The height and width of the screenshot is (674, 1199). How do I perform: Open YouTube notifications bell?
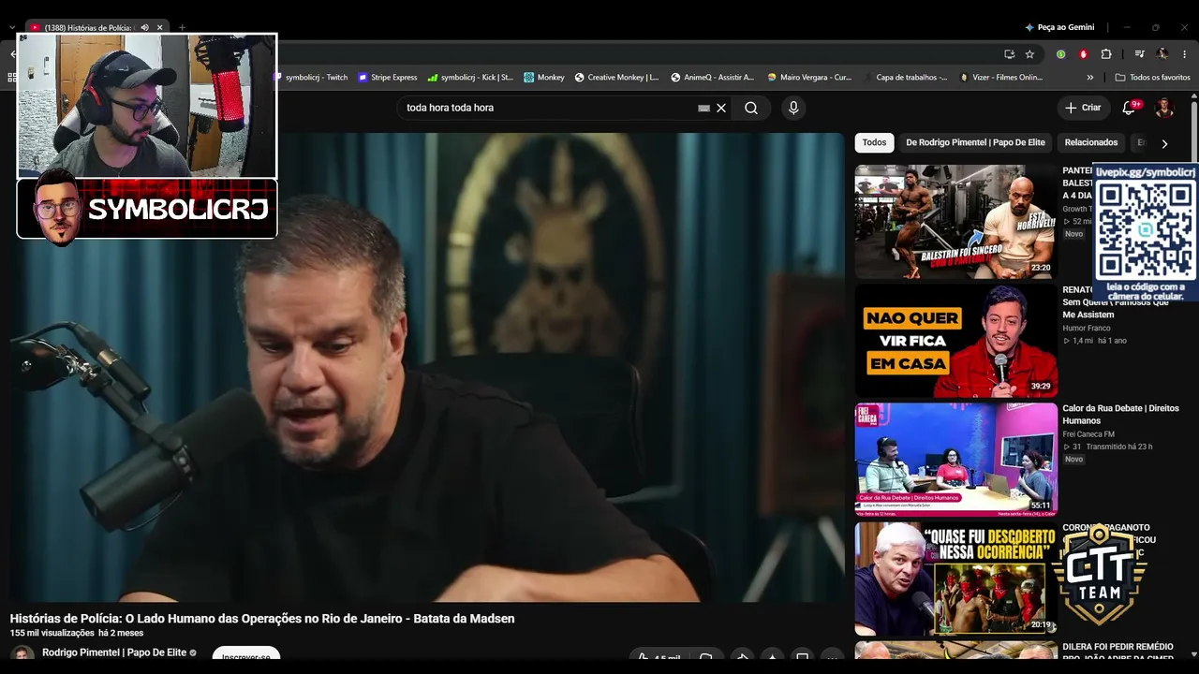tap(1129, 108)
